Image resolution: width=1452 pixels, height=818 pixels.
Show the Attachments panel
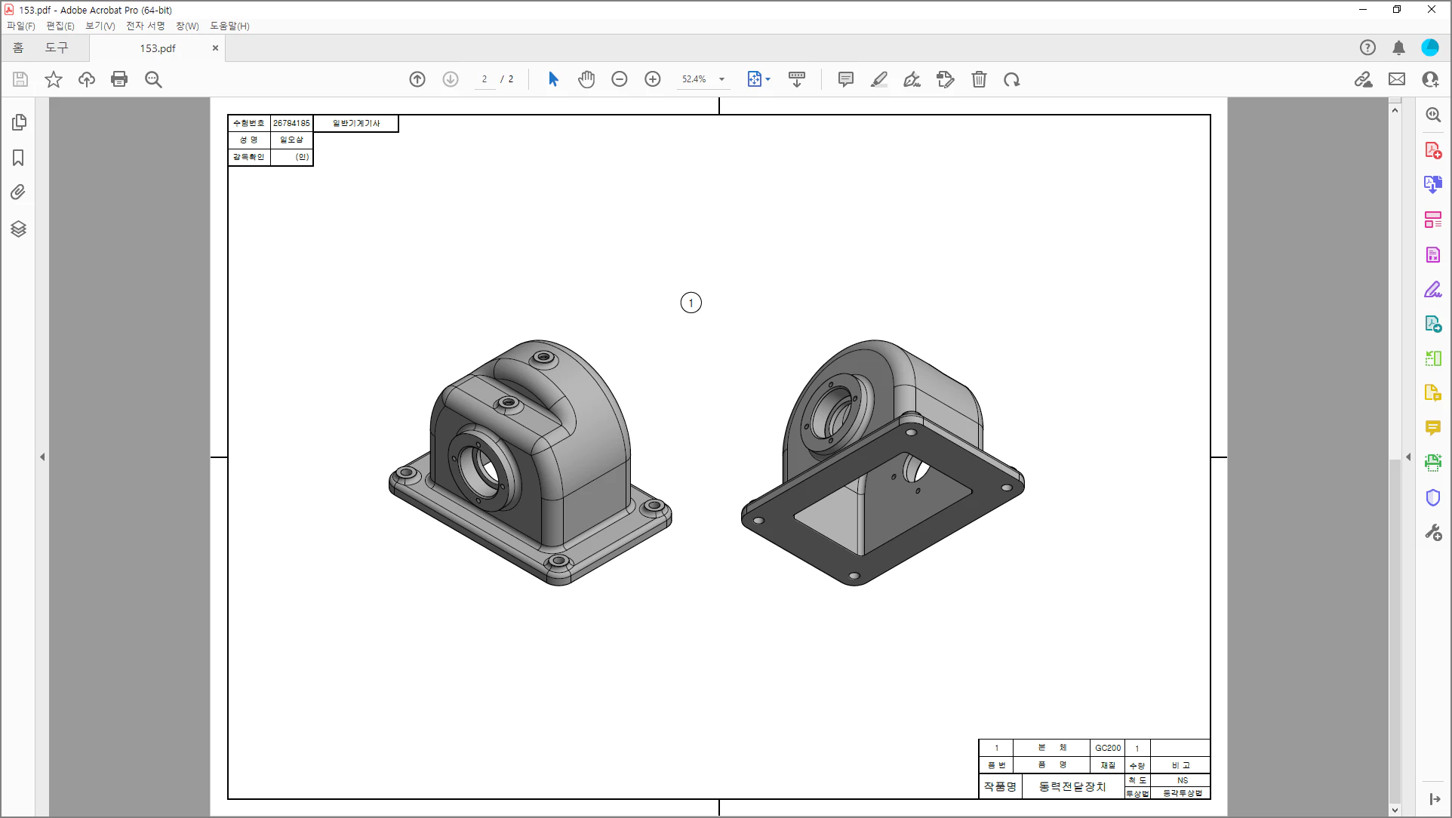[x=19, y=192]
